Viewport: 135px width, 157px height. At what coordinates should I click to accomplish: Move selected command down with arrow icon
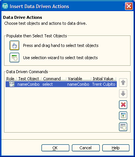[x=123, y=94]
